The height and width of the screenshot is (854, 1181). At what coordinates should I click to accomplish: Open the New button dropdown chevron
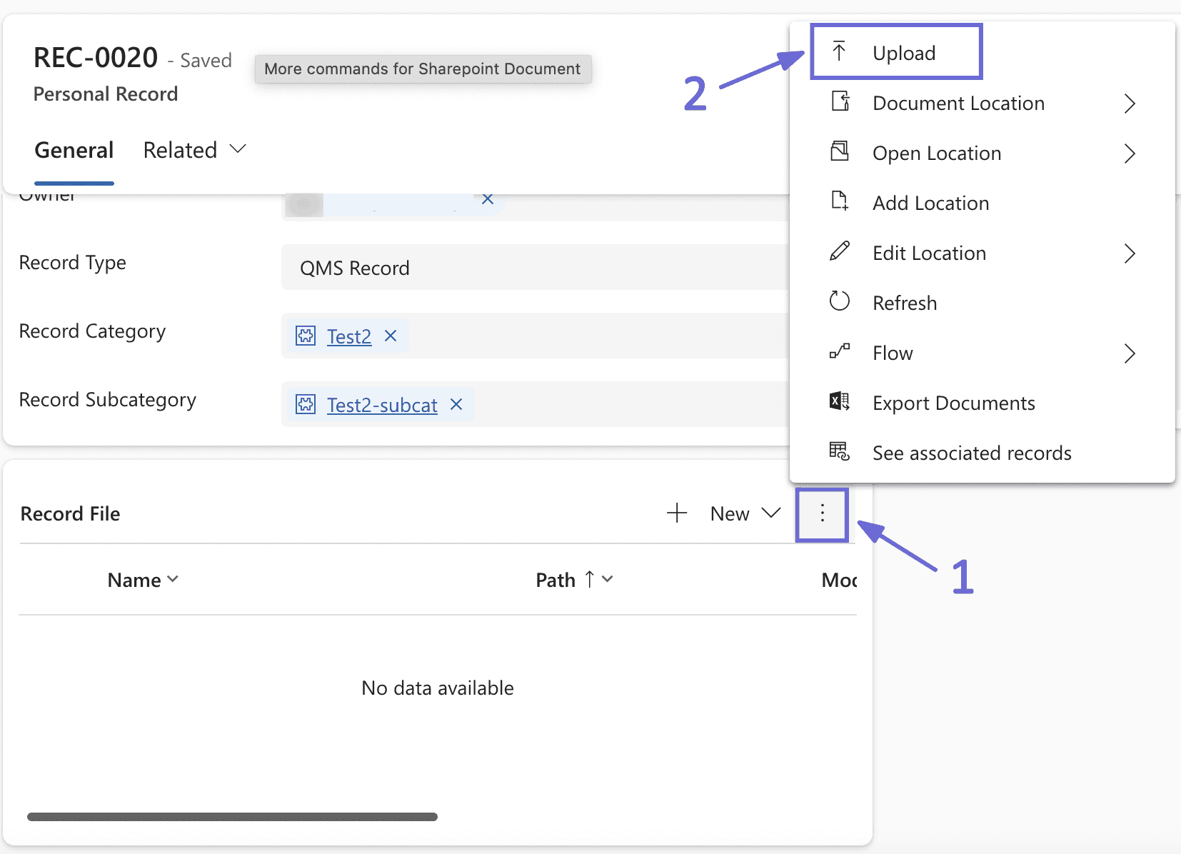pyautogui.click(x=771, y=513)
